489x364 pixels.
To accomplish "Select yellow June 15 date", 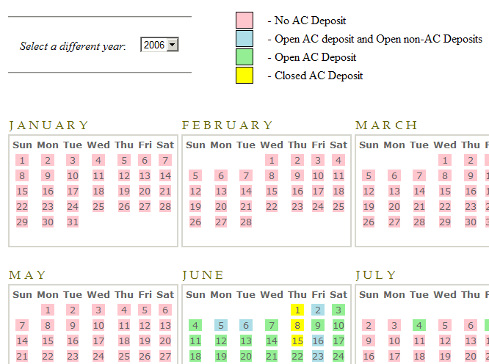I will point(297,341).
